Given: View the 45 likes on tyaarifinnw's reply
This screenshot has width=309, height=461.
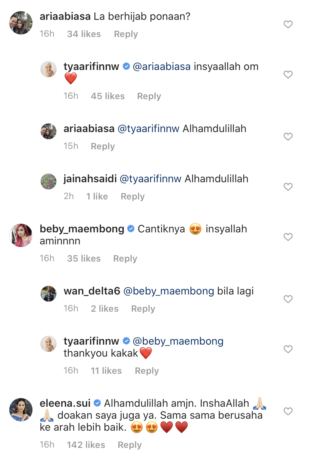Looking at the screenshot, I should [107, 96].
